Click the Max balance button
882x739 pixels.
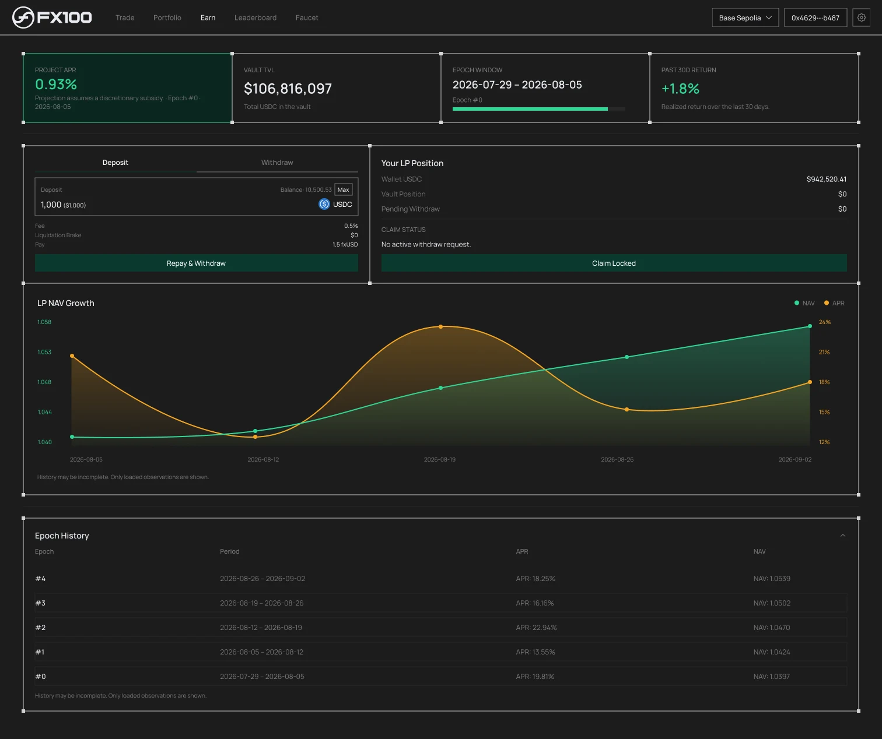coord(344,189)
